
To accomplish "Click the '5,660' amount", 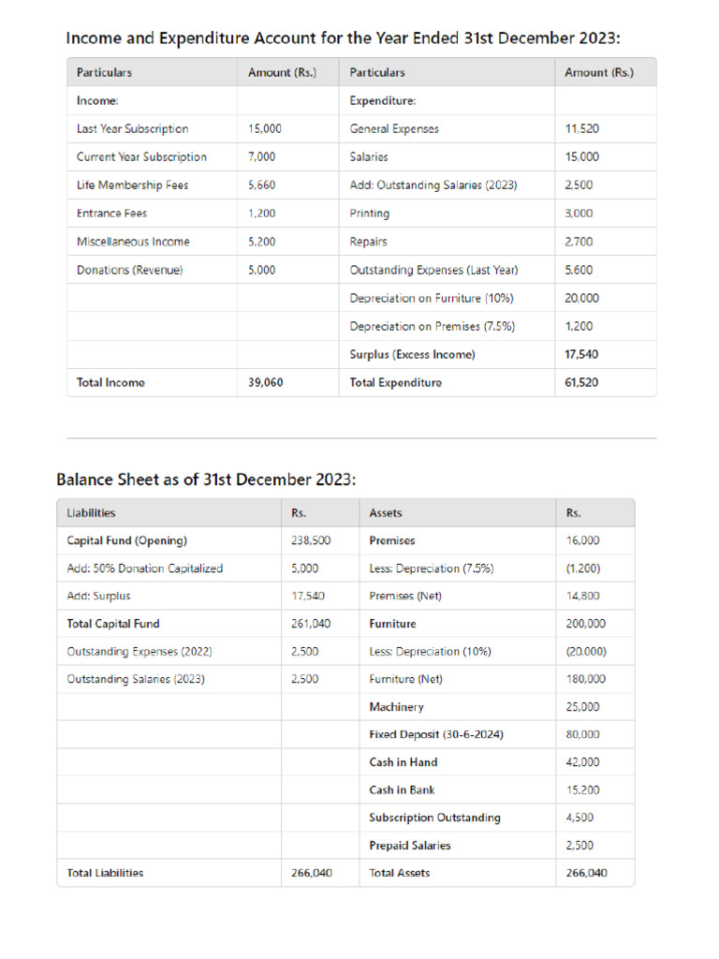I will coord(262,184).
